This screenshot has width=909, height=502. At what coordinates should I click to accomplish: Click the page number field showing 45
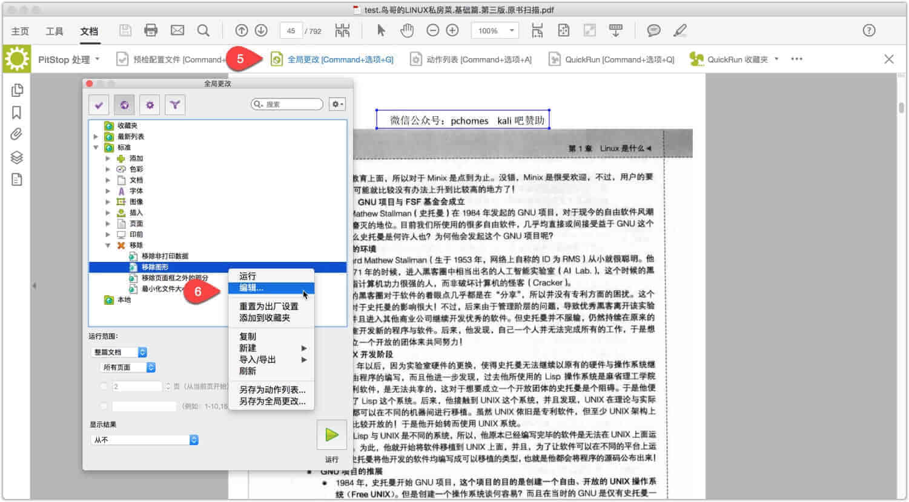pos(291,31)
